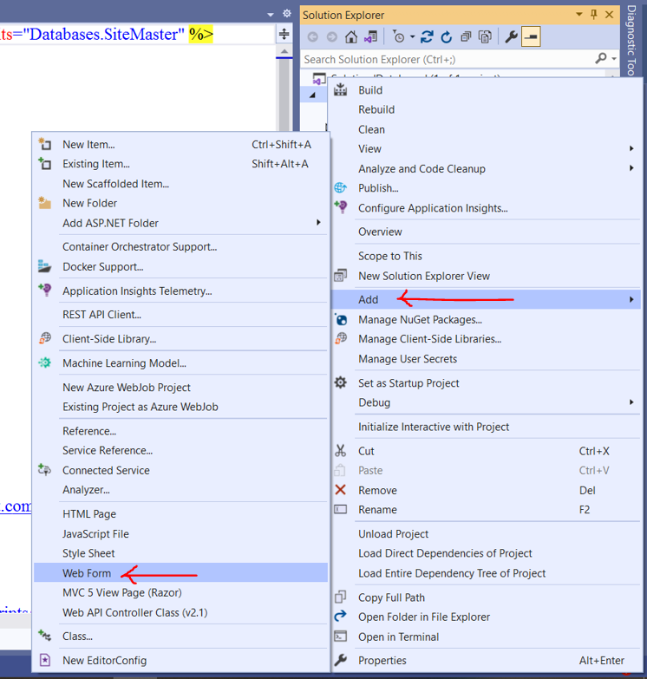Select New Item... in the Add submenu

coord(180,144)
